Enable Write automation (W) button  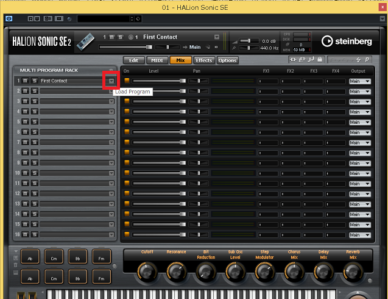point(37,18)
